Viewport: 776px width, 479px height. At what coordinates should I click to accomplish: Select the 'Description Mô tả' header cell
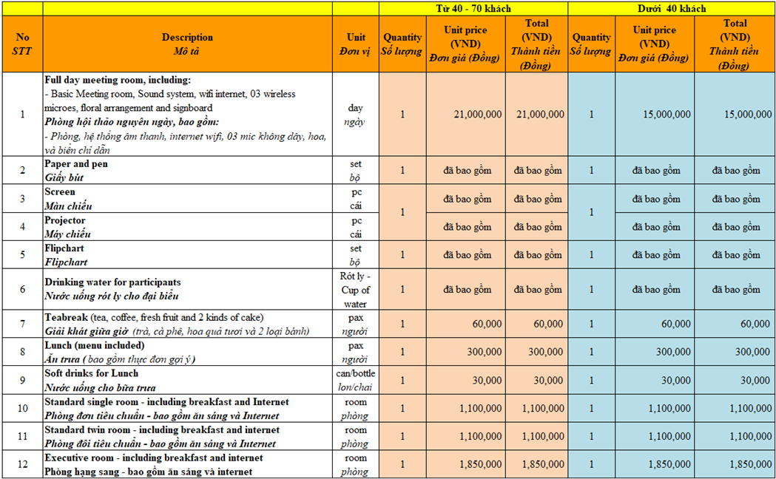[188, 44]
